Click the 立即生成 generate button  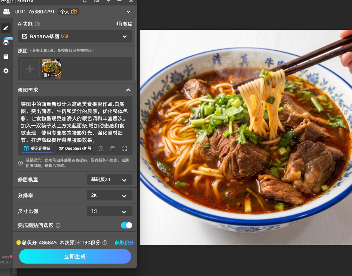pos(75,257)
